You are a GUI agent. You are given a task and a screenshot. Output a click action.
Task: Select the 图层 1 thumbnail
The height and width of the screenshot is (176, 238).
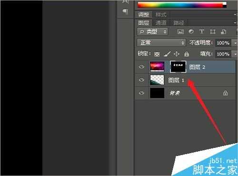(x=157, y=80)
